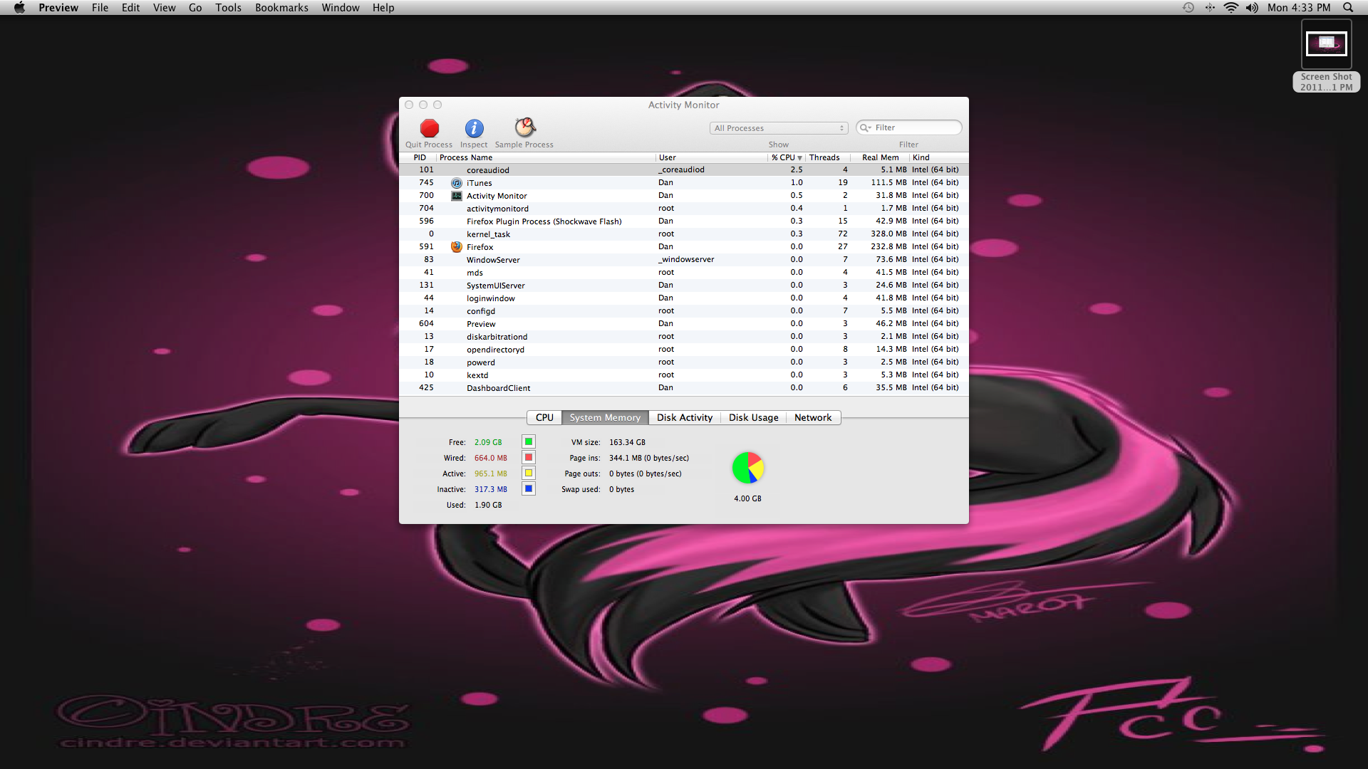Click the blue Inspect info icon
The width and height of the screenshot is (1368, 769).
click(x=474, y=128)
